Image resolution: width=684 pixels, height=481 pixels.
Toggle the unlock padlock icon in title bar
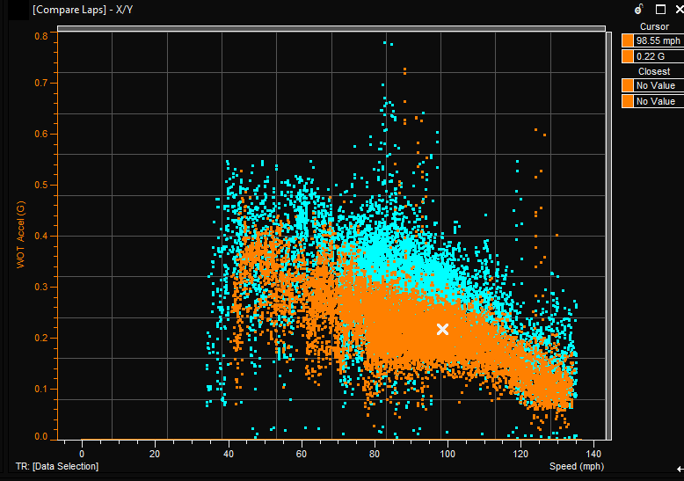(639, 9)
